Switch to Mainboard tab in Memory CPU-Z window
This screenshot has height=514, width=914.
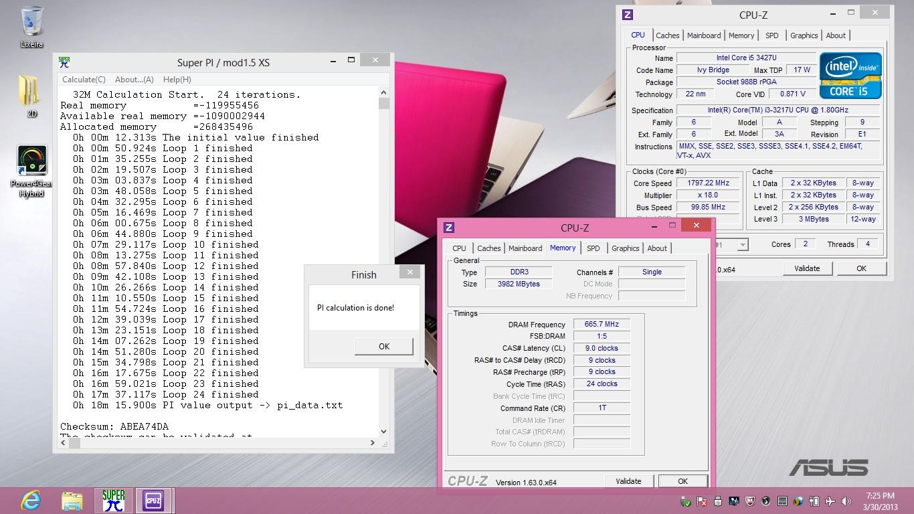pyautogui.click(x=525, y=248)
